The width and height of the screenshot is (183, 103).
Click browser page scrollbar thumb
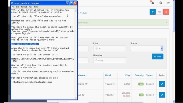pos(174,17)
